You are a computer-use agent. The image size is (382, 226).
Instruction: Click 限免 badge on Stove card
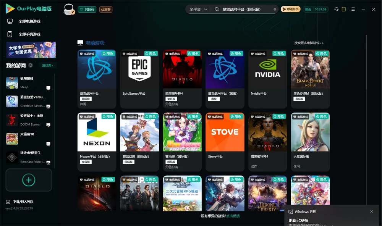(x=236, y=117)
